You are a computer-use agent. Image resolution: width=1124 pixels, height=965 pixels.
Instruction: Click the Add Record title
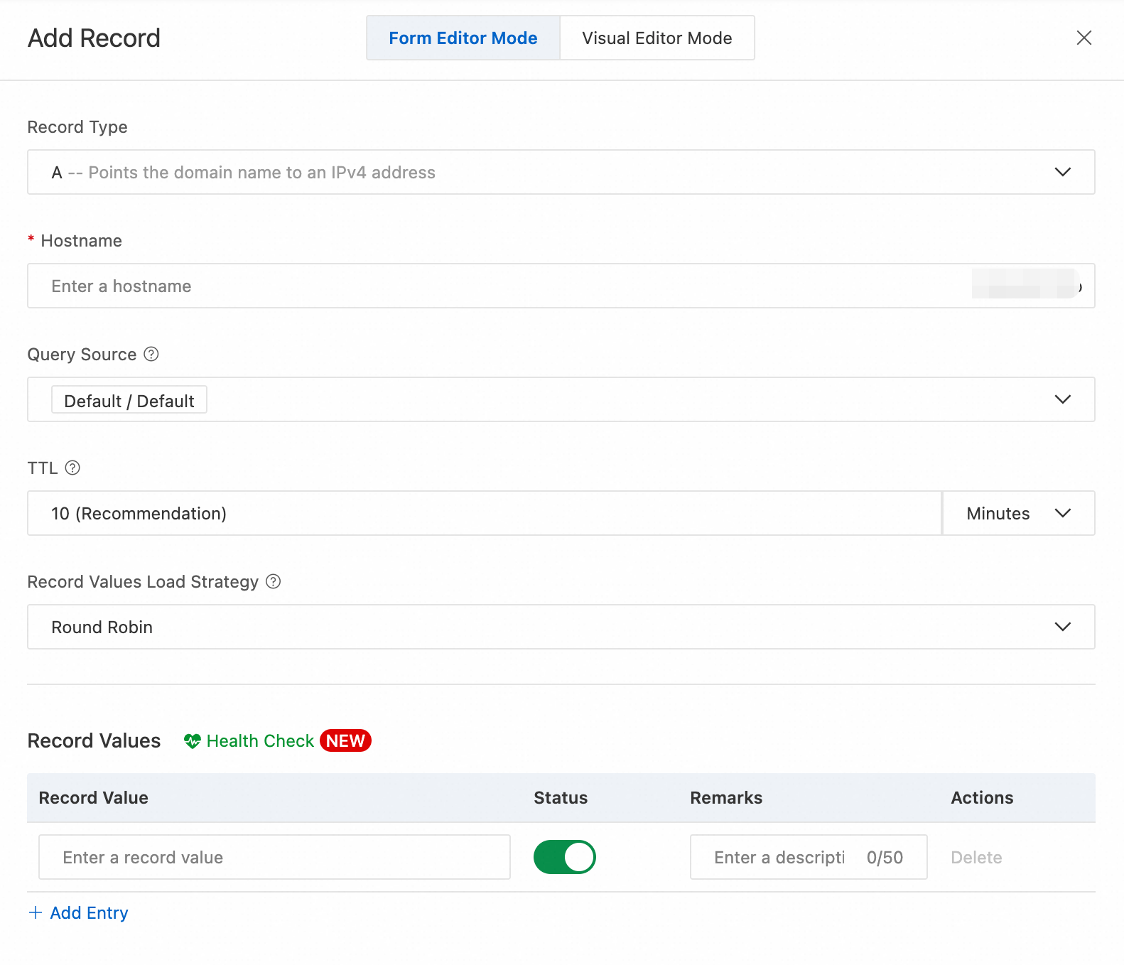[x=94, y=38]
